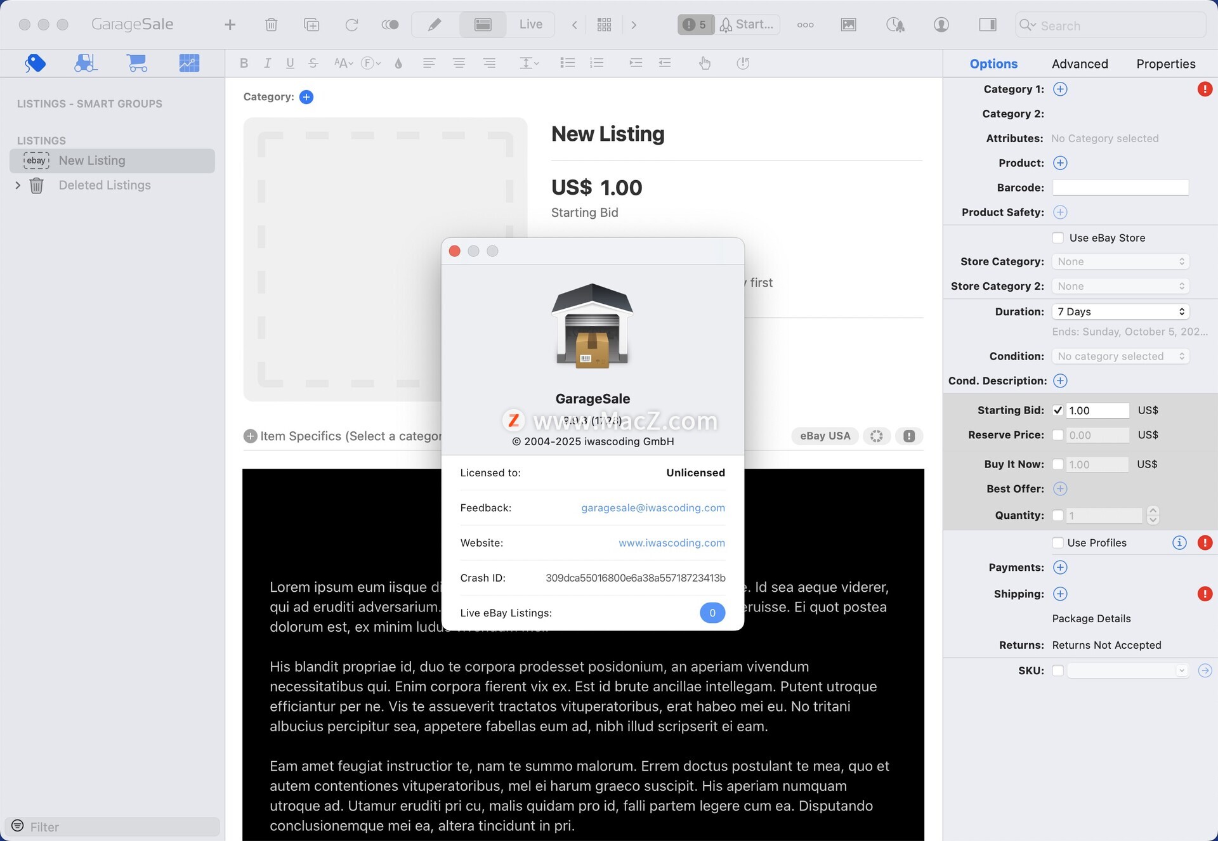The width and height of the screenshot is (1218, 841).
Task: Open the Listings tag icon section
Action: [36, 63]
